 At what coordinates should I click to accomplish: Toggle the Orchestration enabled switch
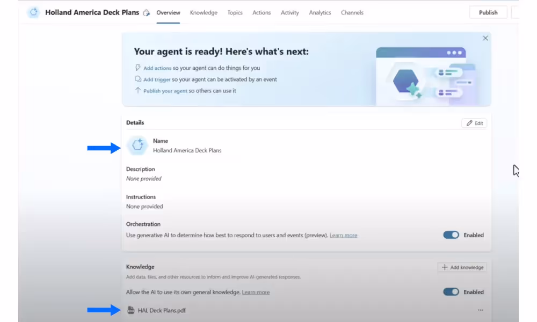[x=451, y=235]
